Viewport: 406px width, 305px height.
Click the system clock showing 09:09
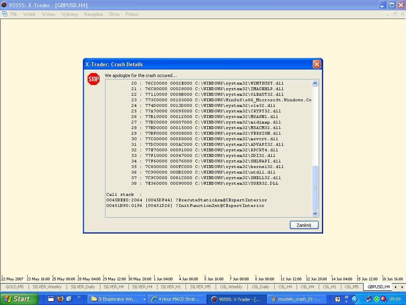coord(395,299)
